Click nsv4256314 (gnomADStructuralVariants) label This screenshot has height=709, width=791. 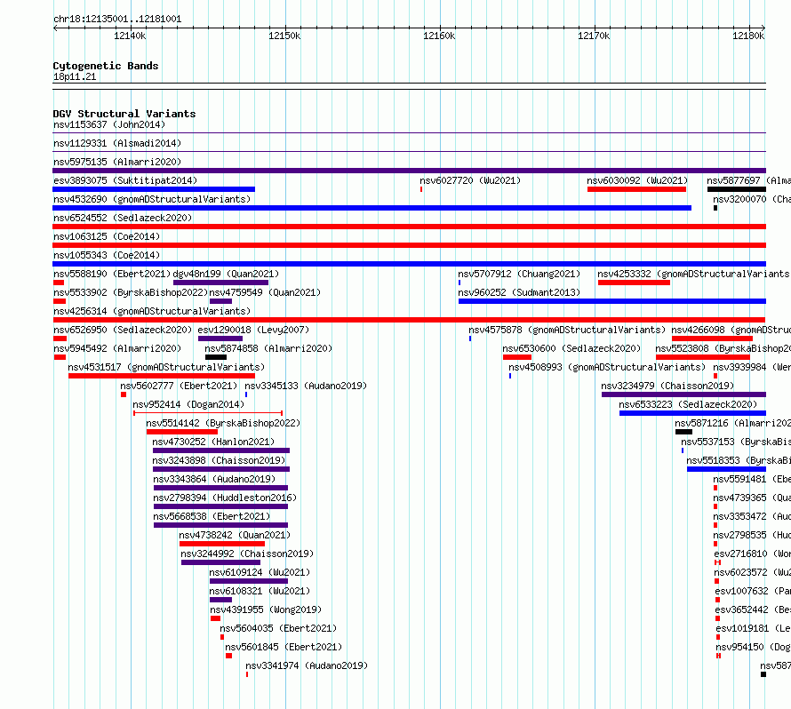[152, 311]
